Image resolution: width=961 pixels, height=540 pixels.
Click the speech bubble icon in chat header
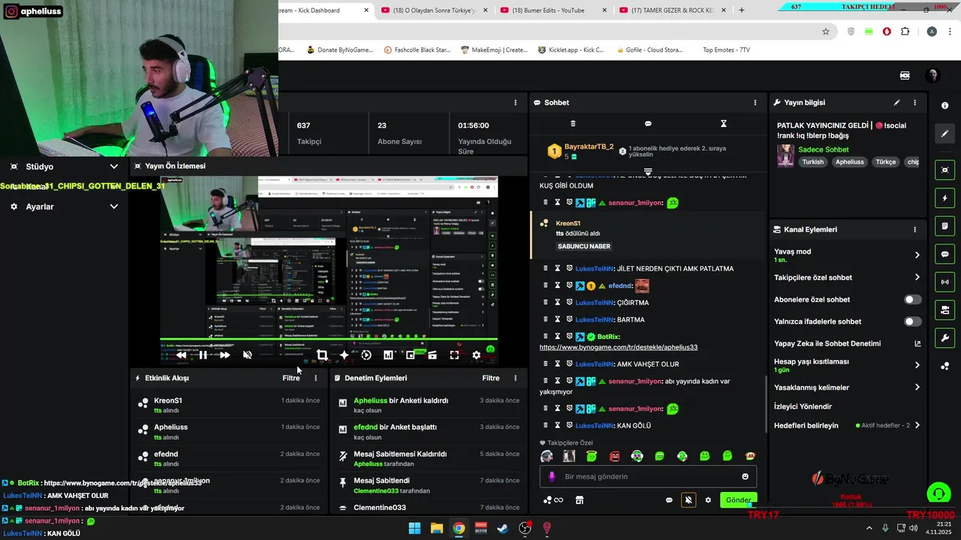(x=648, y=124)
